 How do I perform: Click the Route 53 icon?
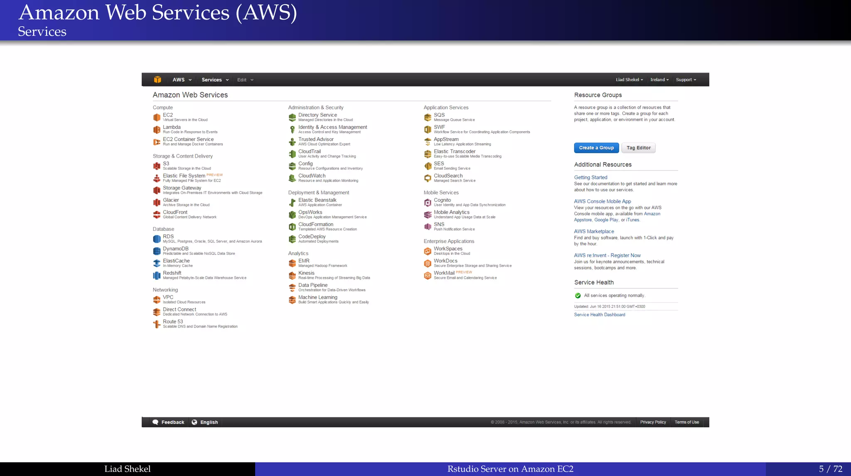click(157, 324)
